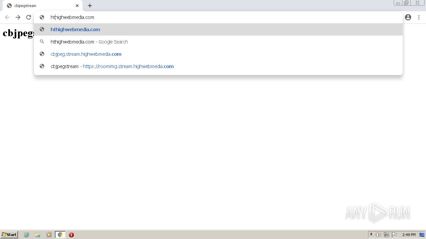426x239 pixels.
Task: Open a new tab with plus button
Action: pos(90,6)
